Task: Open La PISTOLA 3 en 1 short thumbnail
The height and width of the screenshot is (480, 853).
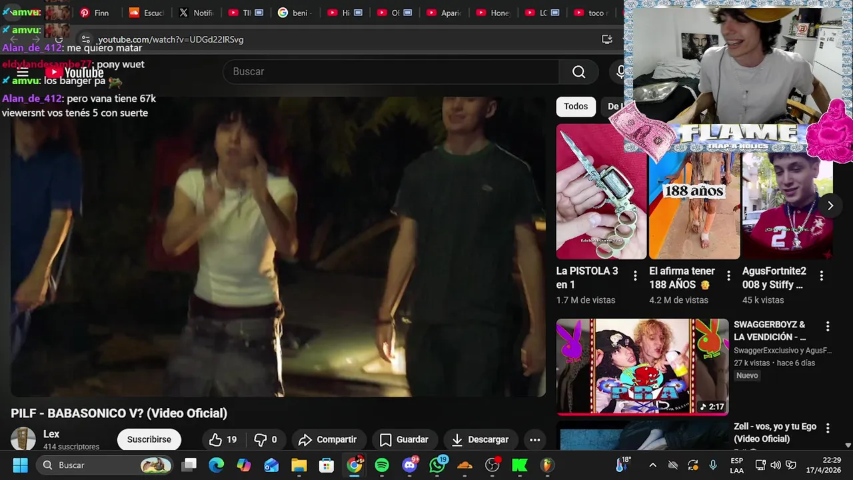Action: pos(601,191)
